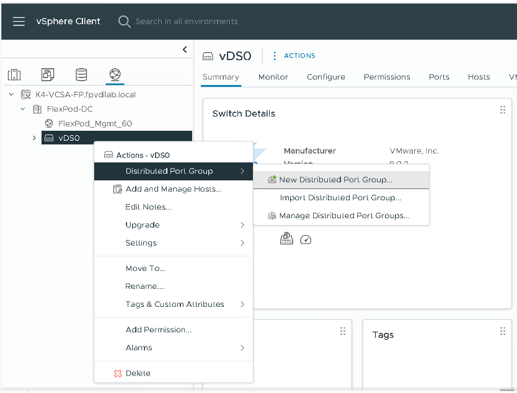Focus the Search in all environments field

187,22
